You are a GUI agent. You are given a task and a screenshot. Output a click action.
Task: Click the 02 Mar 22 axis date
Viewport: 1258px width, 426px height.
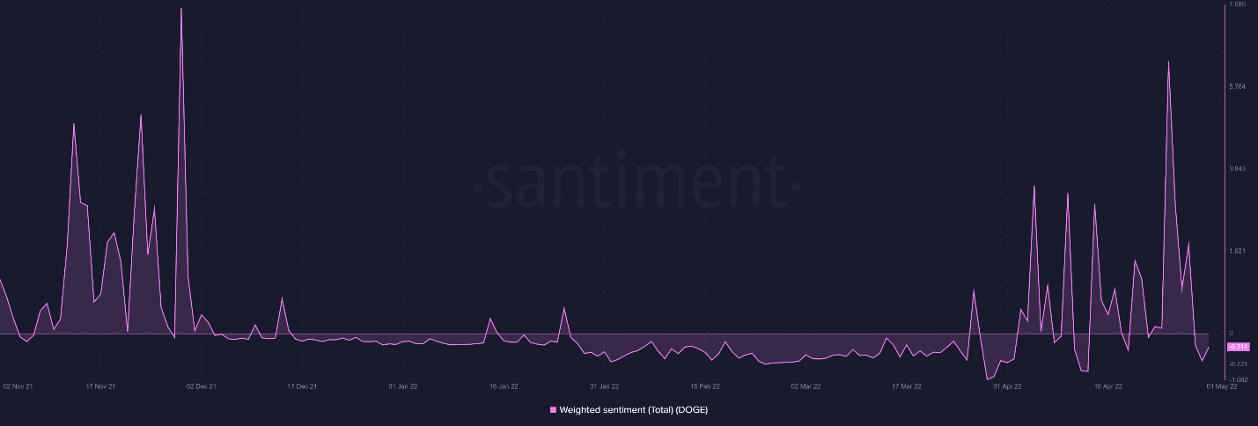coord(806,386)
